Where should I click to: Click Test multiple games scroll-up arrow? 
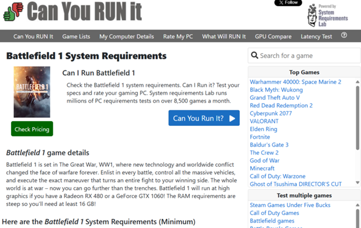coord(357,205)
